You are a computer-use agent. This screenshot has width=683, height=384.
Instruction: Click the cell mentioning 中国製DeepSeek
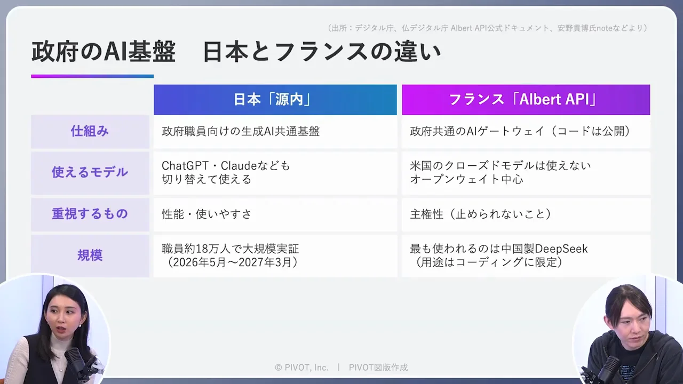(x=526, y=255)
